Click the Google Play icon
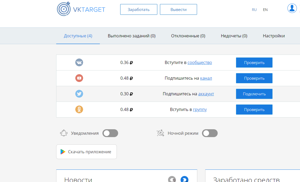The image size is (300, 182). tap(63, 152)
